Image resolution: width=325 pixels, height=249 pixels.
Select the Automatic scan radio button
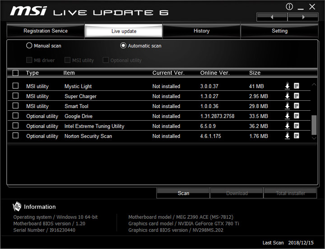[x=123, y=46]
